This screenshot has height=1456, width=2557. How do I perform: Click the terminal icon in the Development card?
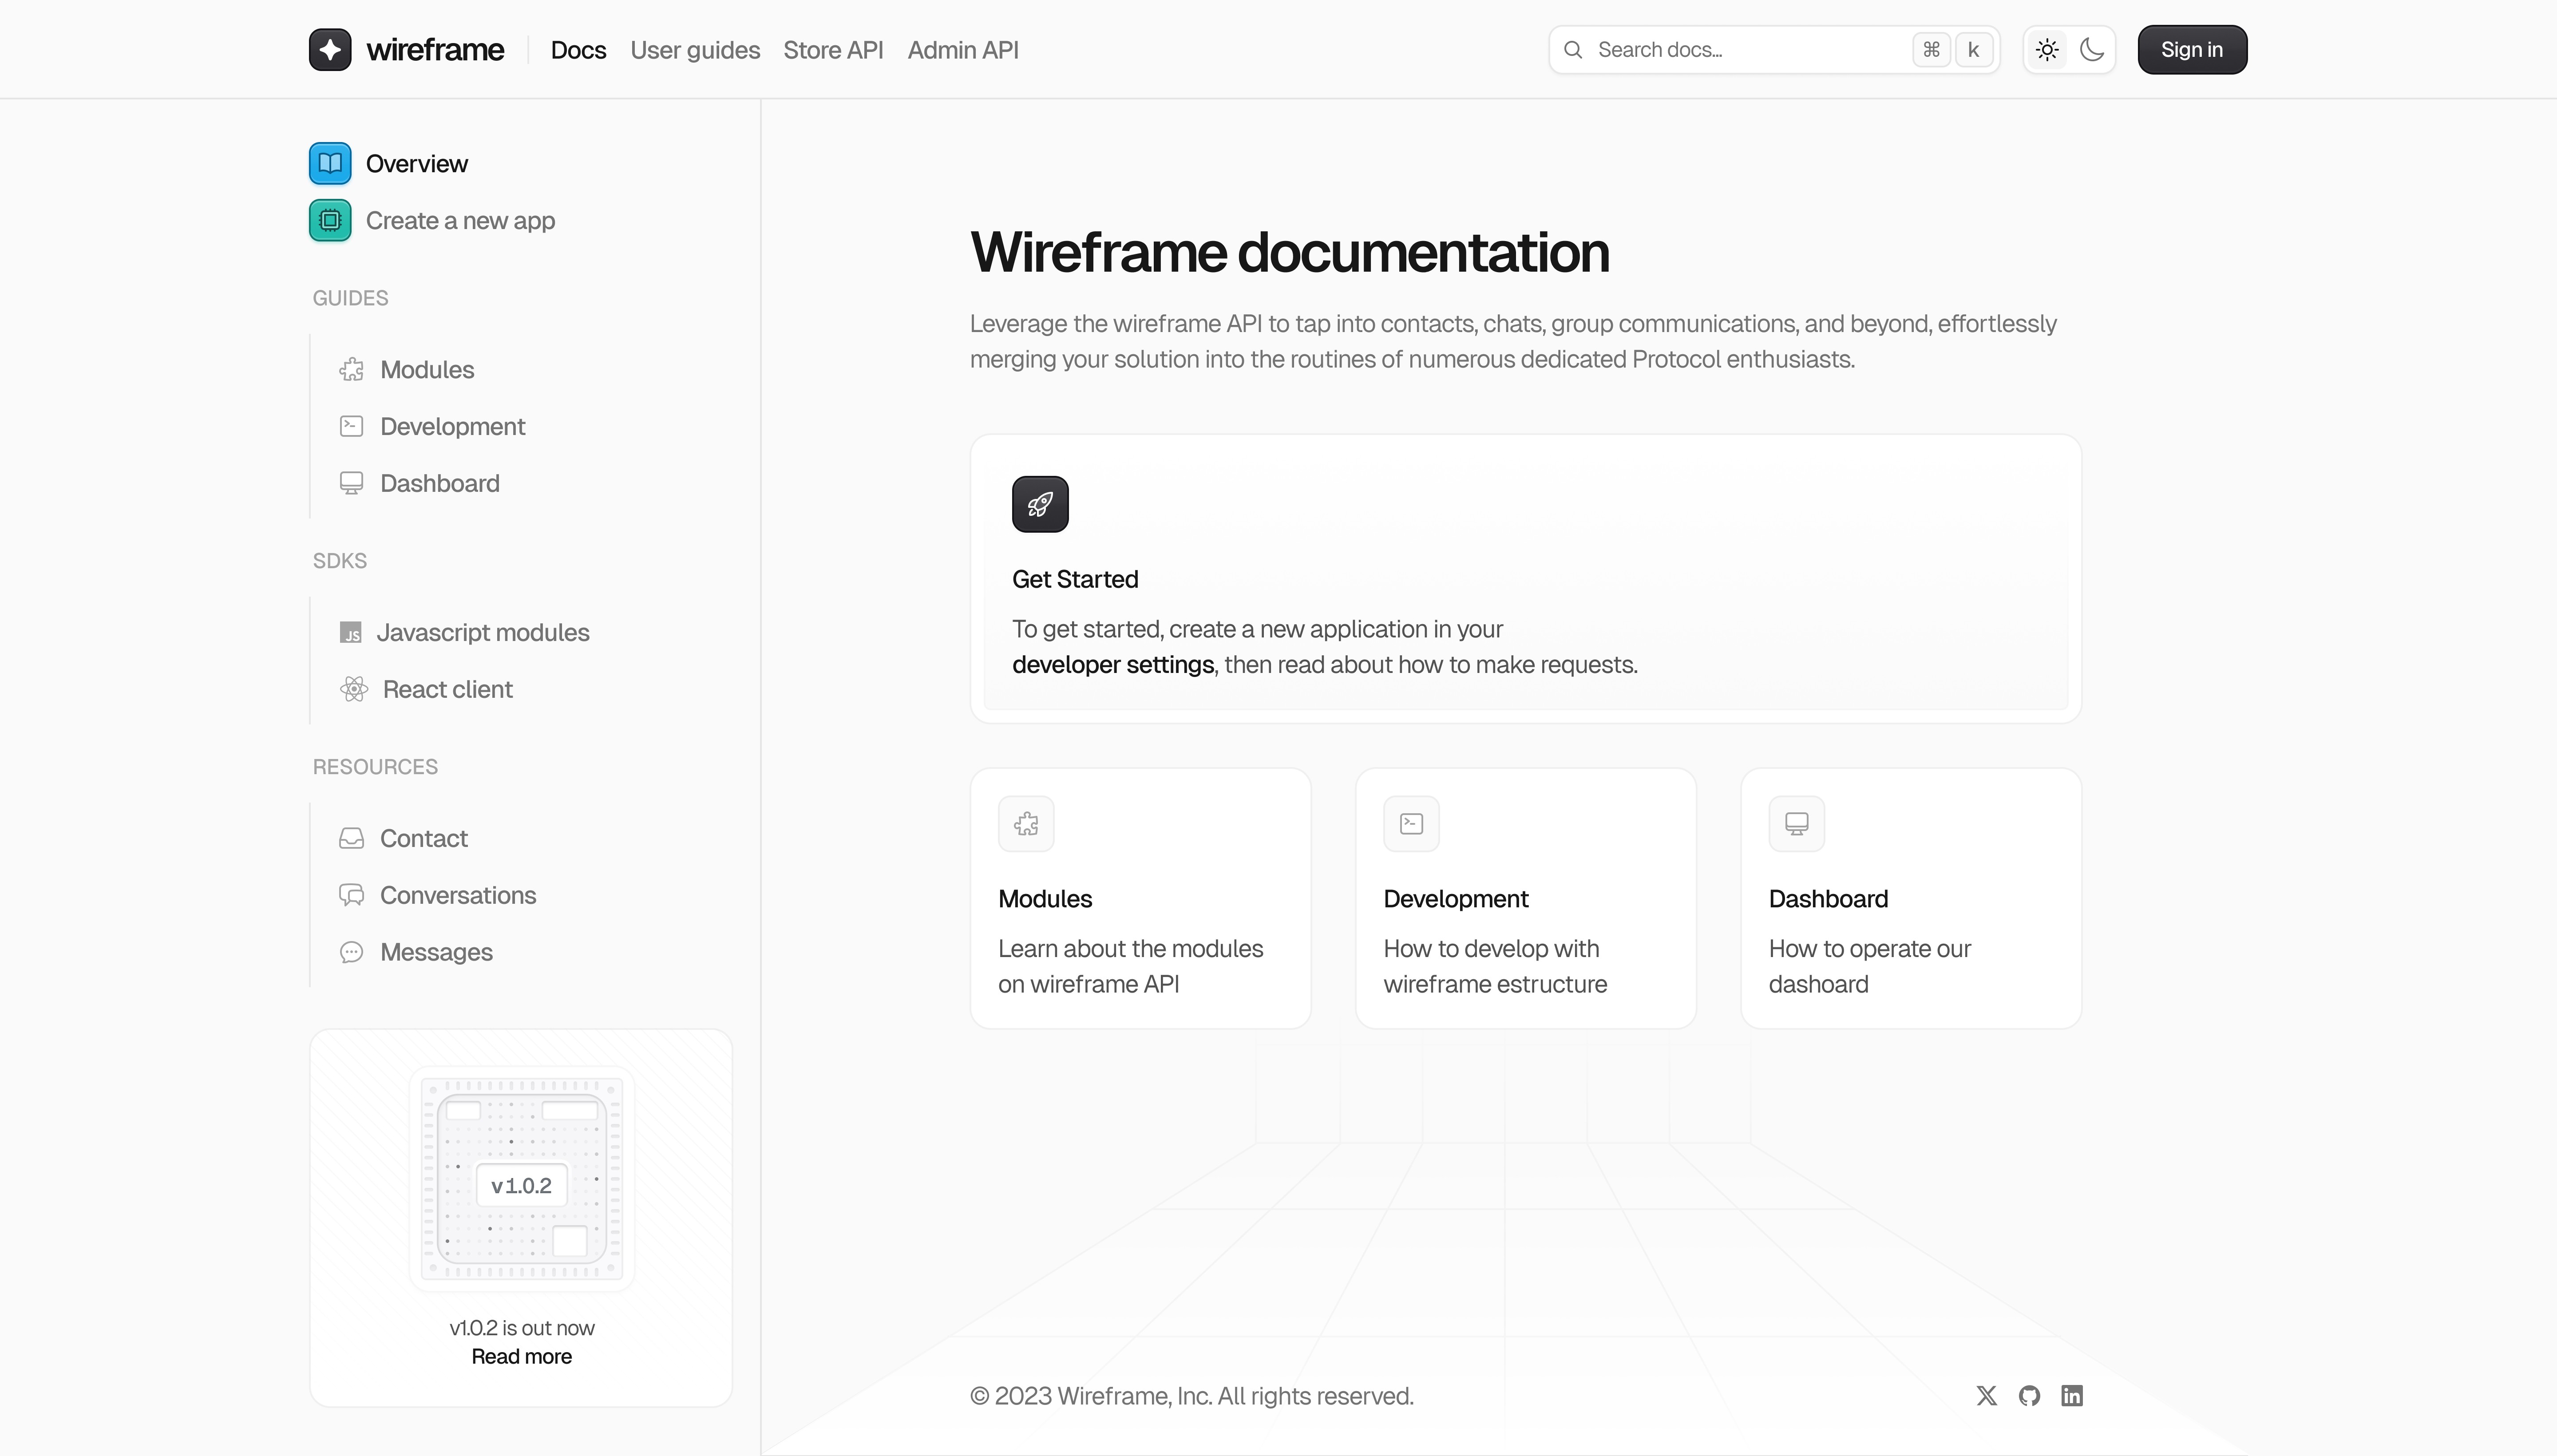pyautogui.click(x=1411, y=824)
